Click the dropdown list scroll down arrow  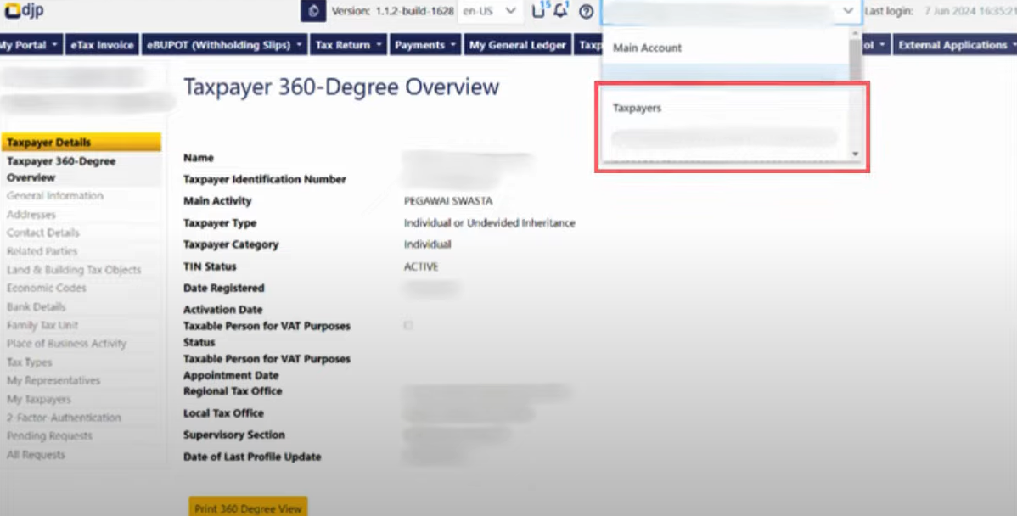tap(856, 154)
